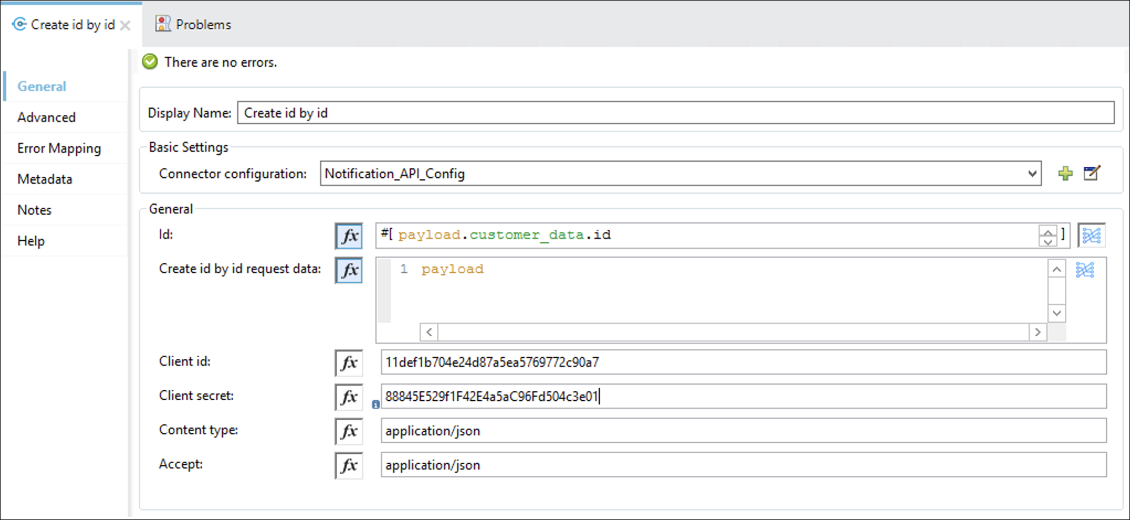Click into the Accept field
This screenshot has width=1130, height=520.
[x=744, y=465]
